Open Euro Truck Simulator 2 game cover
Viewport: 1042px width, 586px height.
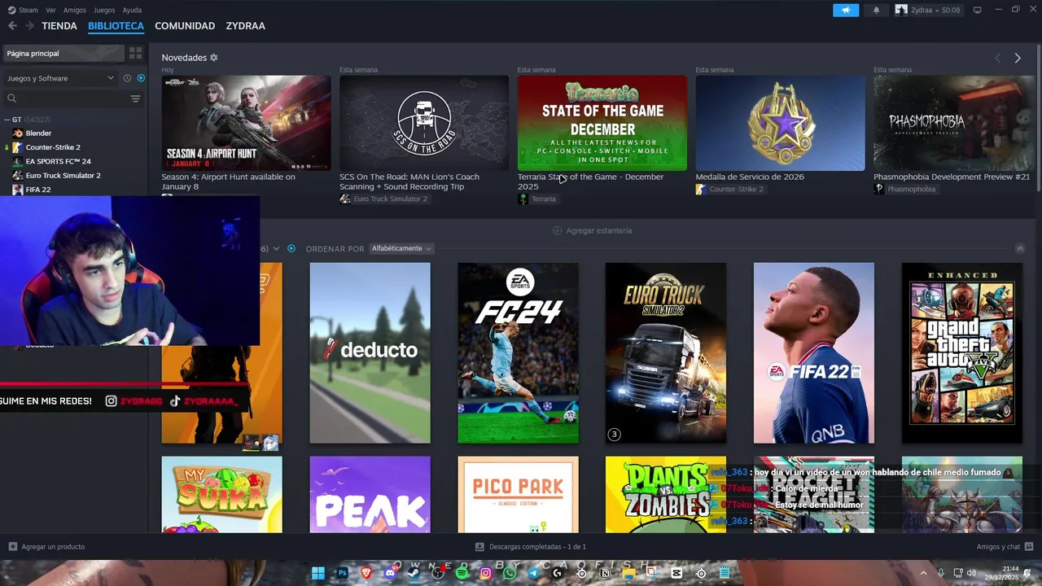point(666,353)
